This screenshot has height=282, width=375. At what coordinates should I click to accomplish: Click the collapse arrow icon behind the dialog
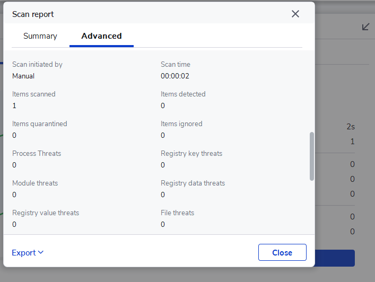tap(365, 27)
